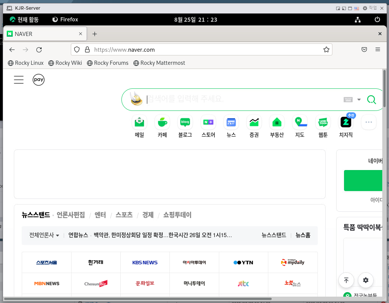Screen dimensions: 389x303
Task: Switch to the 쇼핑투데이 tab
Action: tap(177, 215)
